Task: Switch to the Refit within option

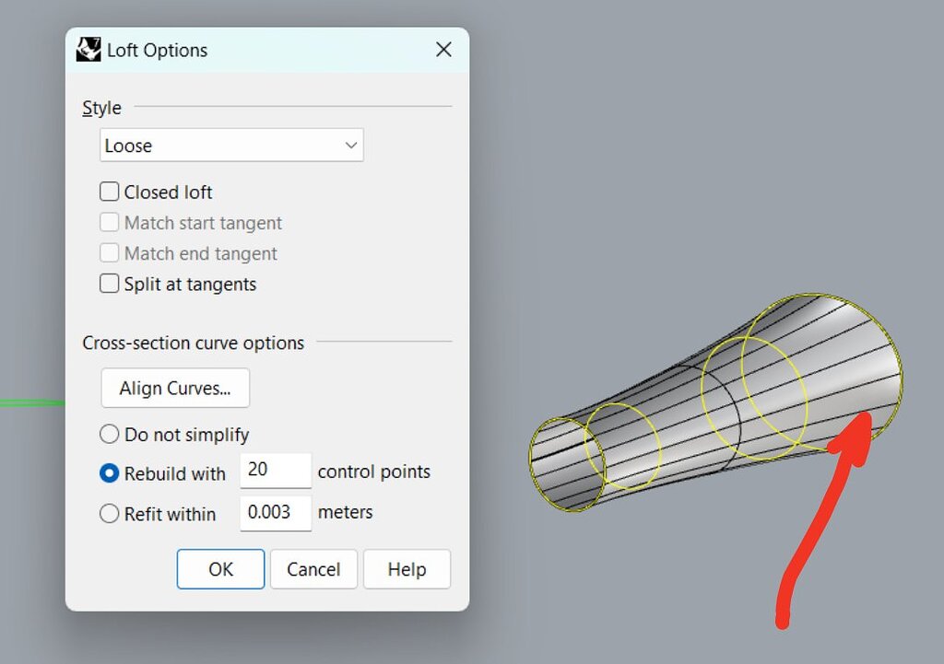Action: (109, 514)
